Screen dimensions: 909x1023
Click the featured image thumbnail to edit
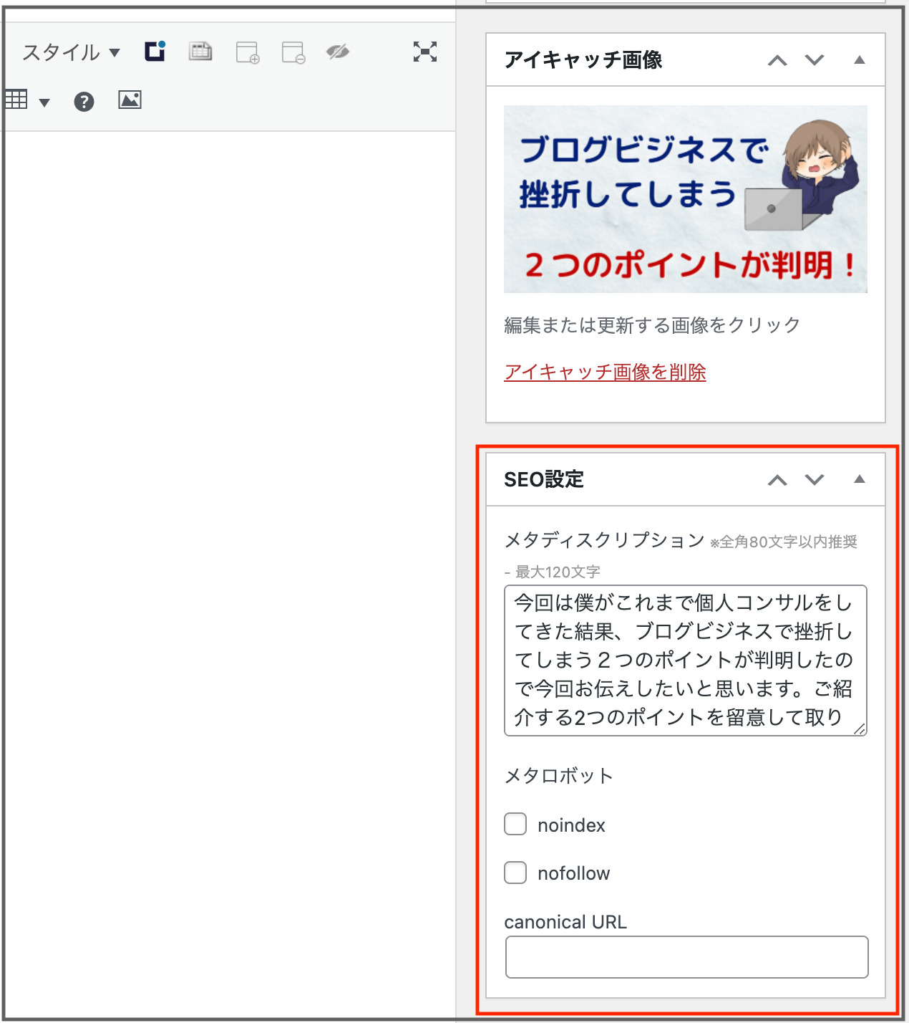coord(685,199)
